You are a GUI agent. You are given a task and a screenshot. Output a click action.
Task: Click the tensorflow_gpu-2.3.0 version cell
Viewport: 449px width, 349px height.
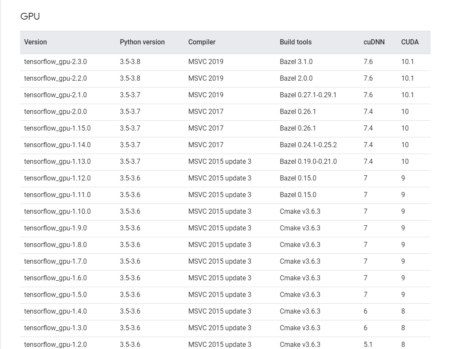pos(55,62)
